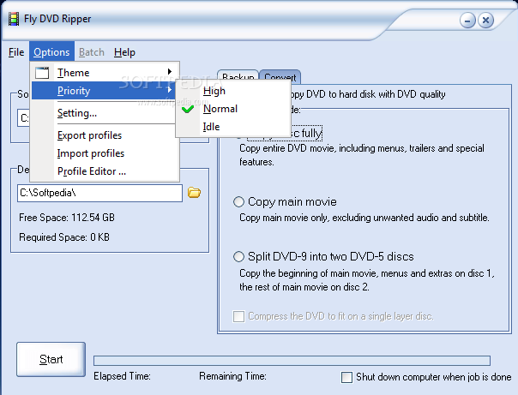Screen dimensions: 518x395
Task: Expand the Theme submenu arrow
Action: pos(170,72)
